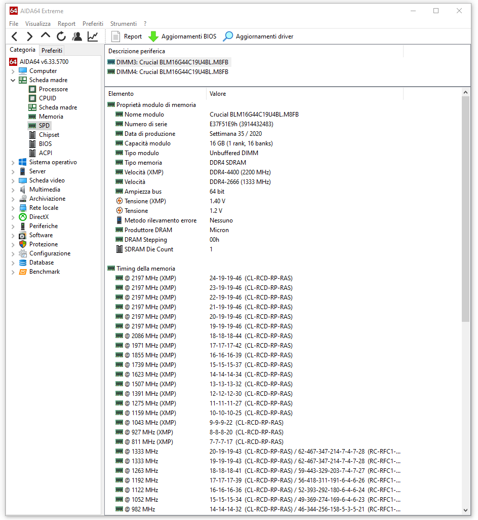
Task: Select the Chipset icon in the tree
Action: [x=32, y=135]
